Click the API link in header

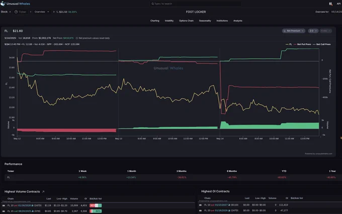point(338,4)
